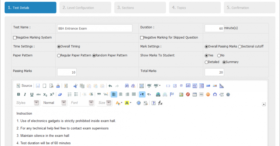Cut selection with scissors icon
The image size is (280, 146).
(x=75, y=86)
